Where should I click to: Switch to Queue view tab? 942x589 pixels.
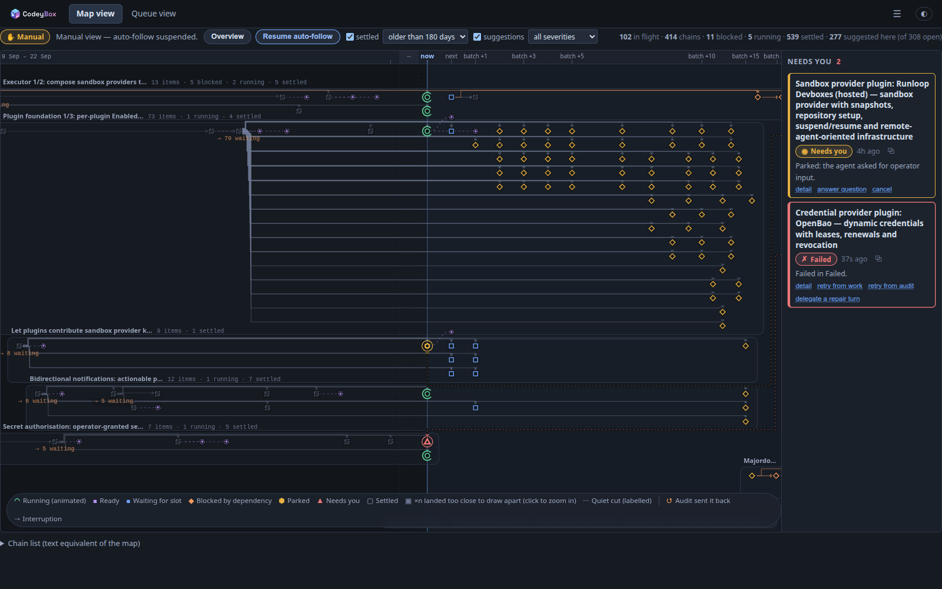coord(154,14)
